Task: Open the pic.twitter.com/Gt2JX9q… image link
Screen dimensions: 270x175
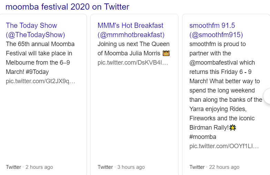Action: (40, 81)
